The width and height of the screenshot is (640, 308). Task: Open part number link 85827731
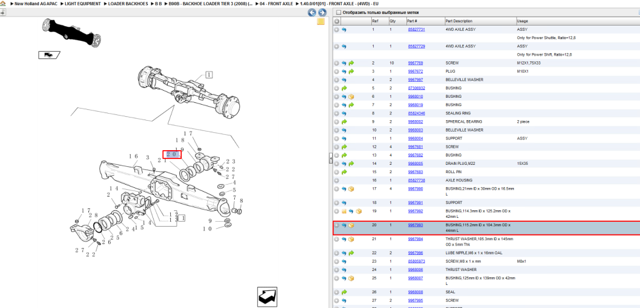tap(417, 30)
